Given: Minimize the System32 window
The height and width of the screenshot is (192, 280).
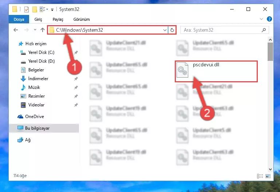Looking at the screenshot, I should [232, 9].
